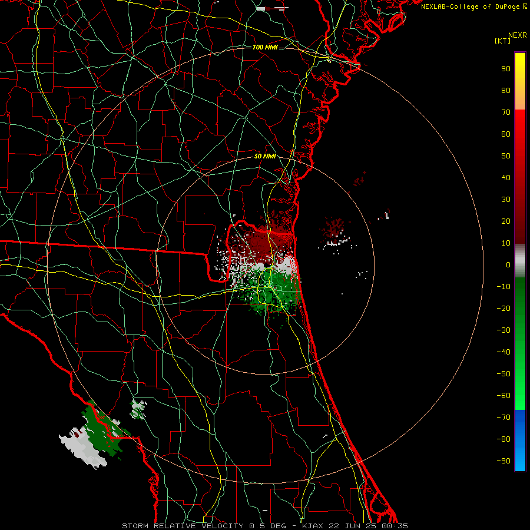Click the -50 label on the velocity scale
Image resolution: width=530 pixels, height=530 pixels.
click(x=503, y=374)
